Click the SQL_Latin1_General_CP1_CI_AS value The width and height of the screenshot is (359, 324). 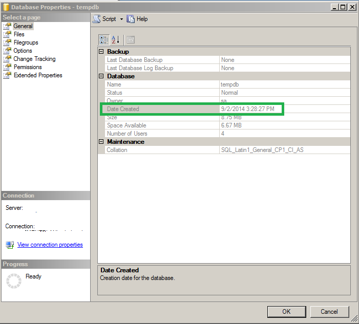[262, 150]
